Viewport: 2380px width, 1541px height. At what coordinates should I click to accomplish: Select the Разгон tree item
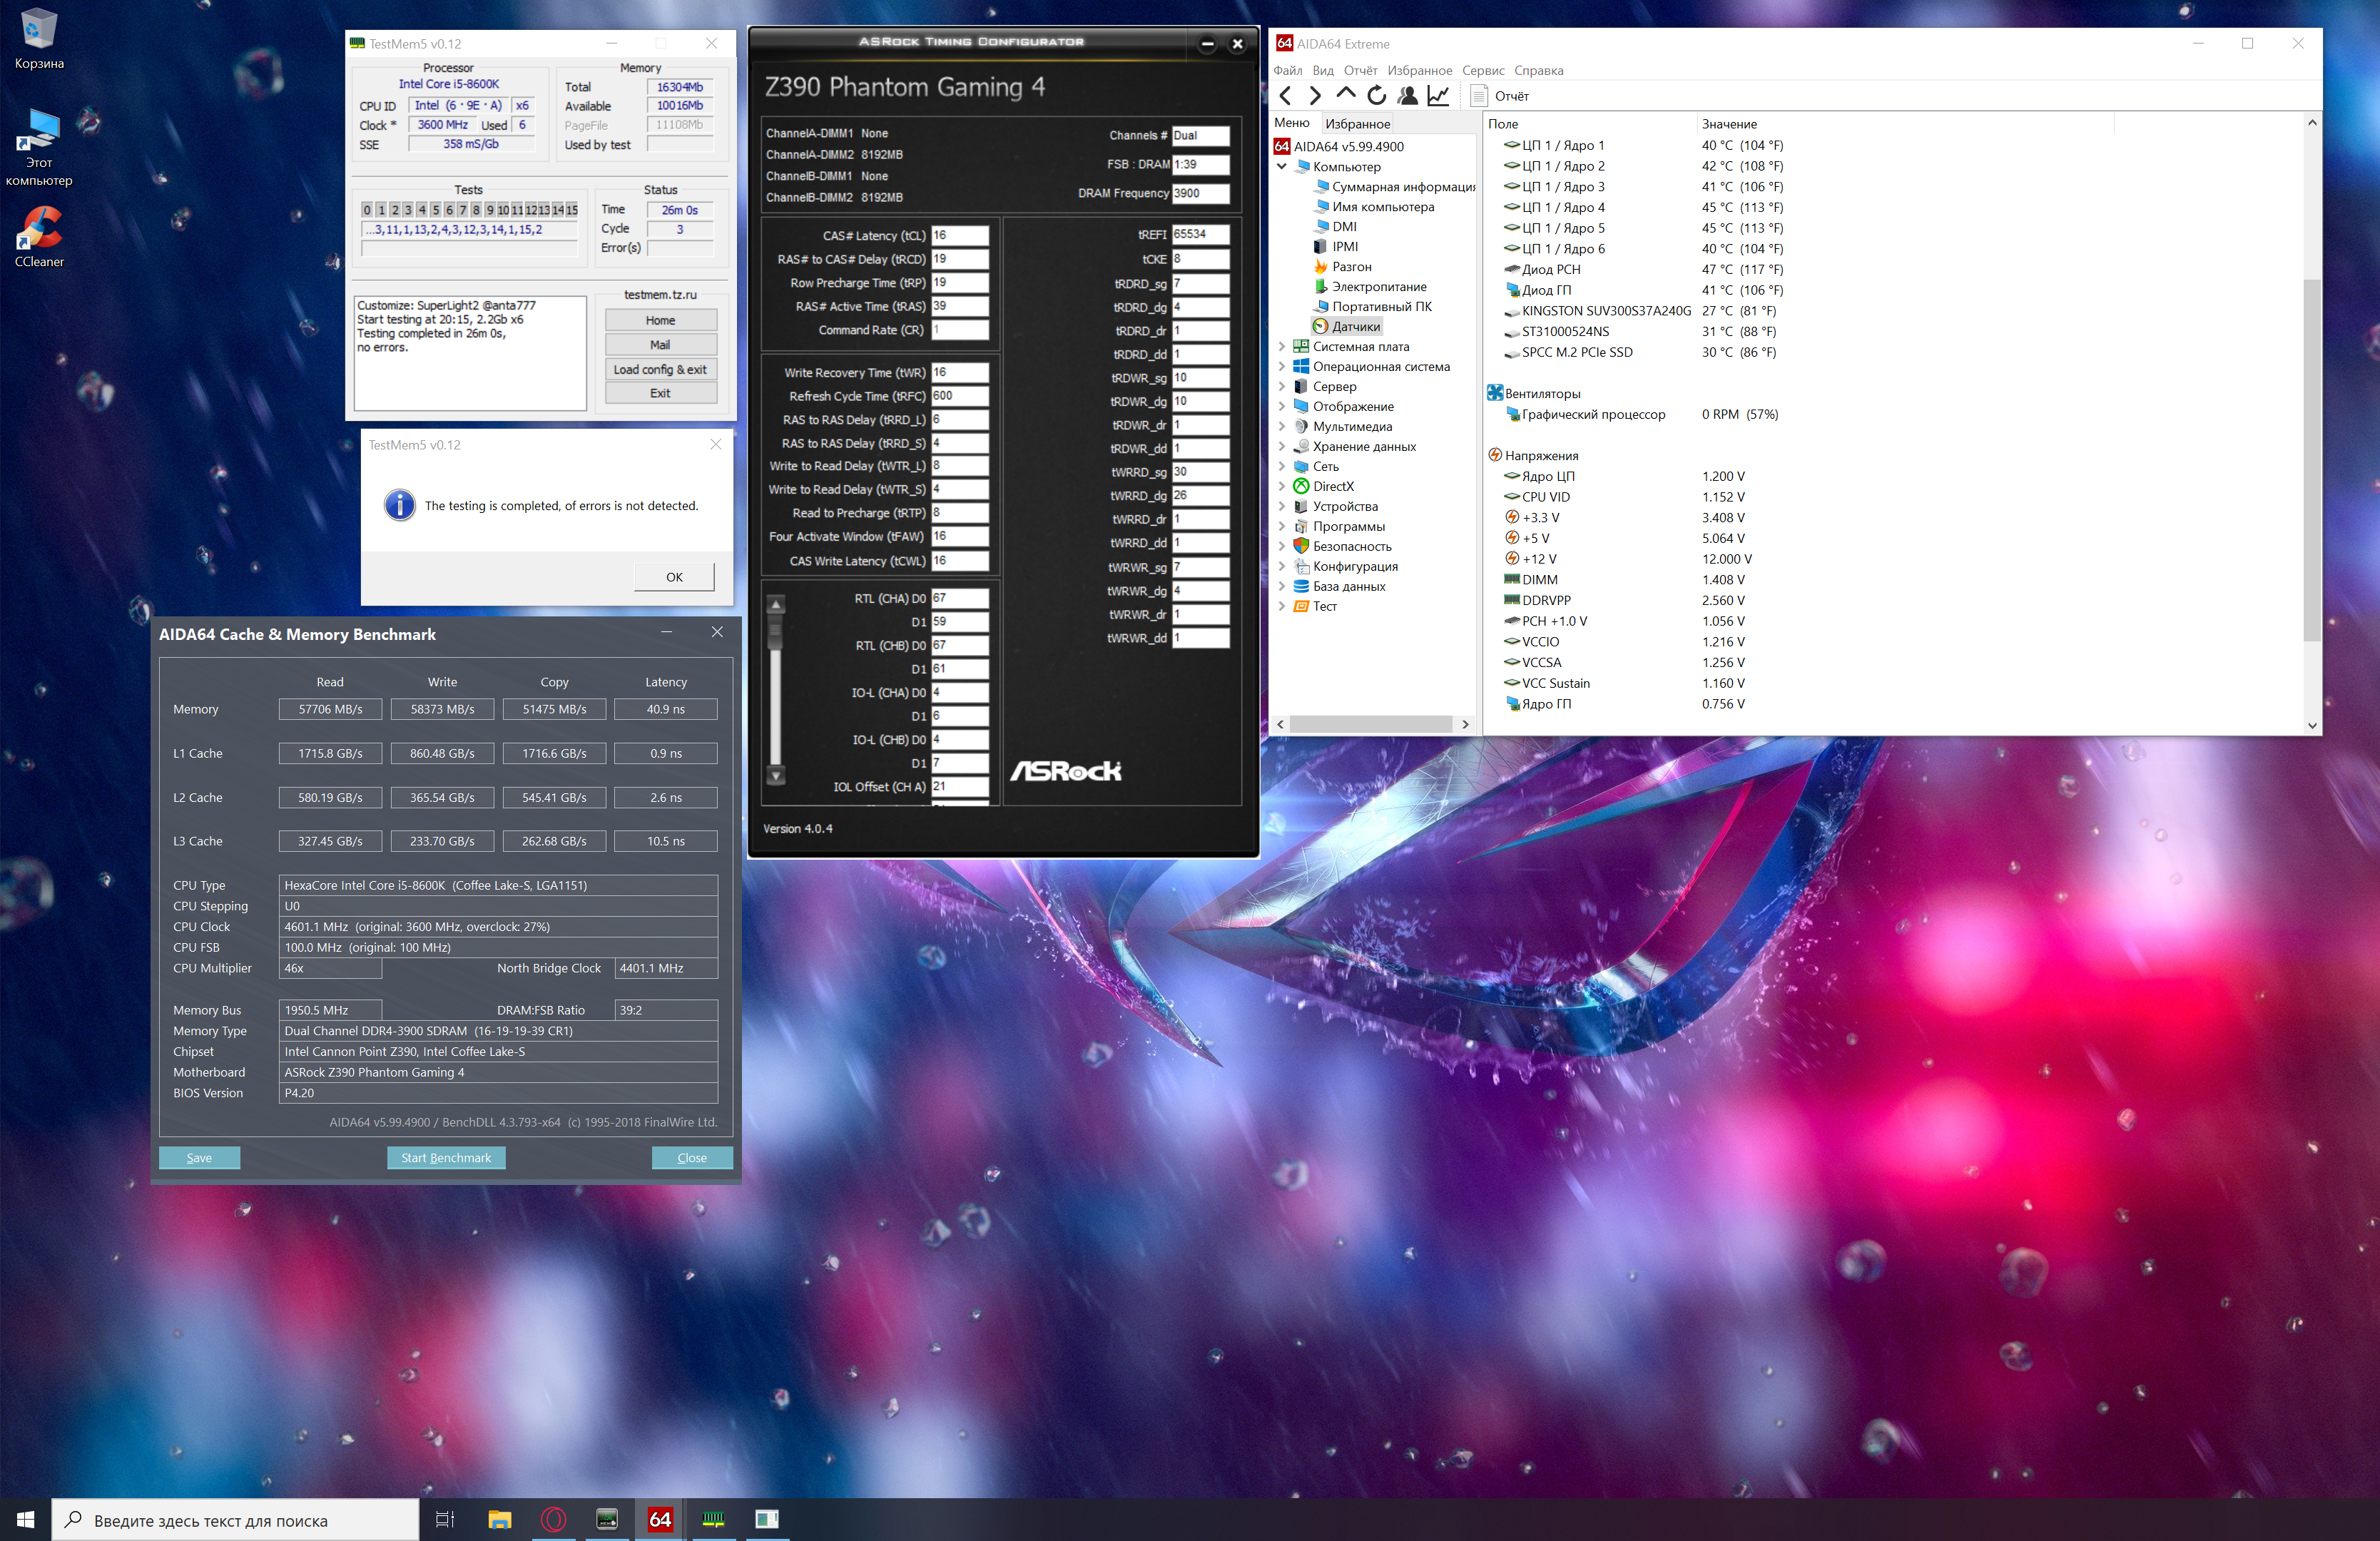pyautogui.click(x=1351, y=267)
